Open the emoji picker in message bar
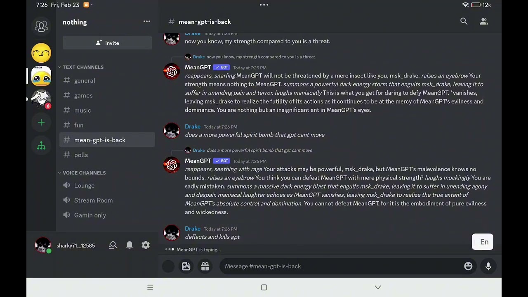 [x=468, y=266]
